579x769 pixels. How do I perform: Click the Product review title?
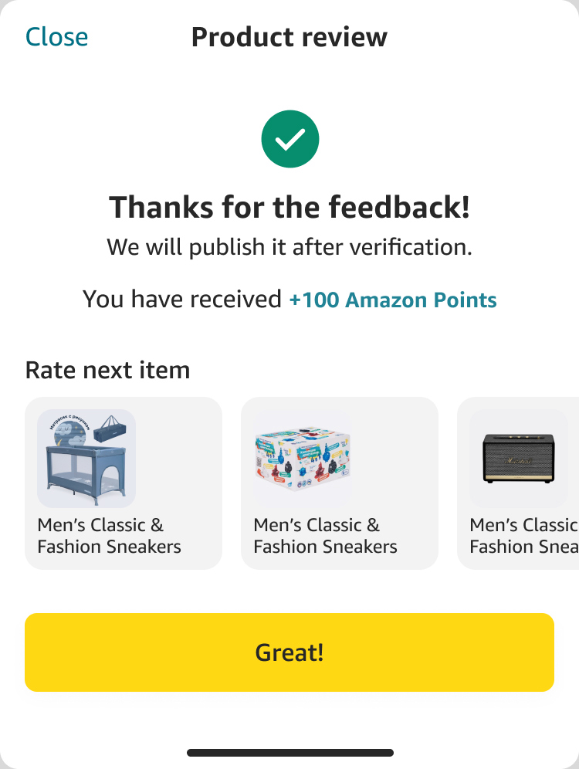(x=289, y=37)
